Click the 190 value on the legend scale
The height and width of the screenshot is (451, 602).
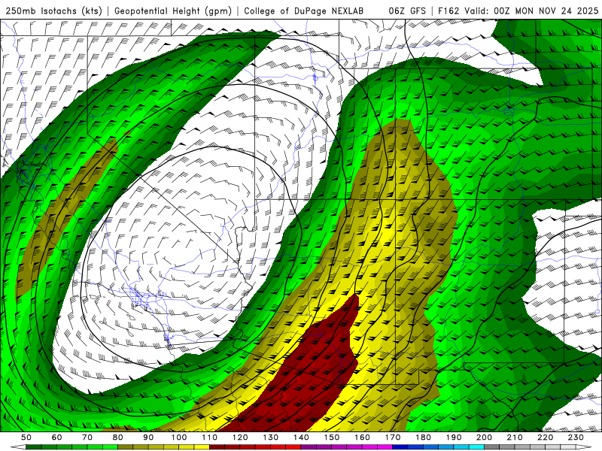click(x=454, y=437)
